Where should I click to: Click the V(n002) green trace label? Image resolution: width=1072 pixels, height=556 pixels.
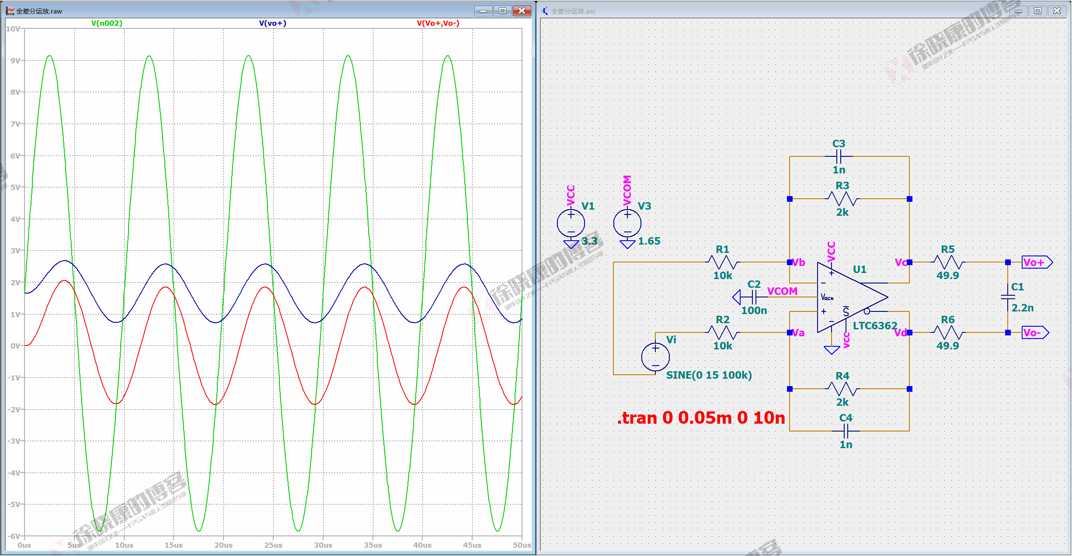tap(107, 23)
